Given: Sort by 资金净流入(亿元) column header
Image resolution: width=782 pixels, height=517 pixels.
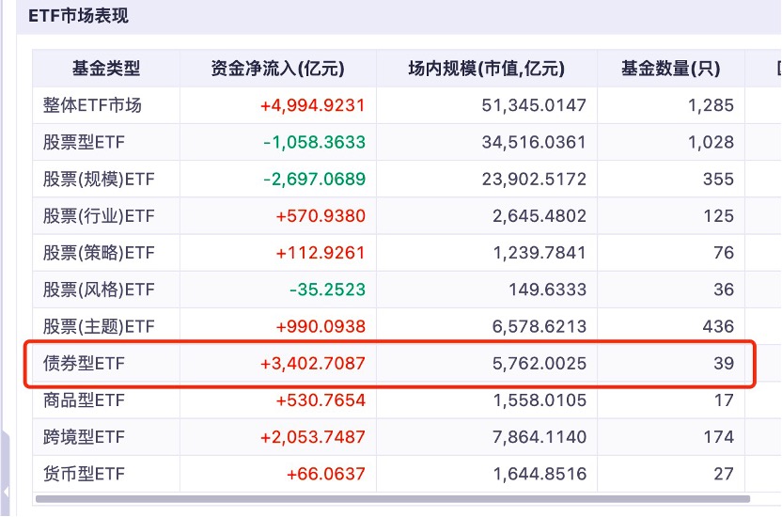Looking at the screenshot, I should 277,68.
